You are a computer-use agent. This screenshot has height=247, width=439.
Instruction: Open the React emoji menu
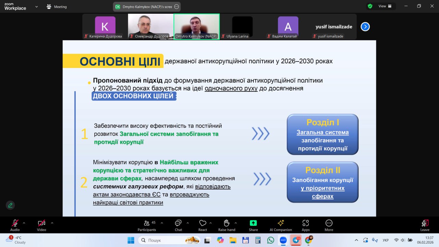point(202,225)
